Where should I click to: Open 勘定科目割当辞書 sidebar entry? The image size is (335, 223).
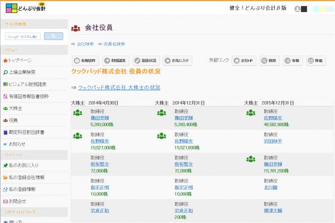click(24, 132)
